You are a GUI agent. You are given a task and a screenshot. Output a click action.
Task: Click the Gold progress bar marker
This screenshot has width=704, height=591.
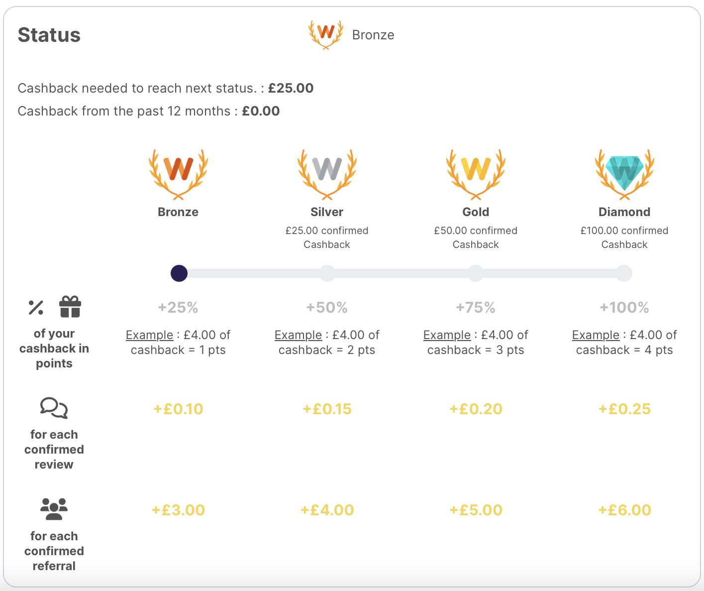point(476,273)
